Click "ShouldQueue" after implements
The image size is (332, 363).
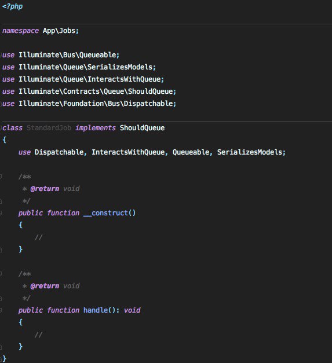143,128
